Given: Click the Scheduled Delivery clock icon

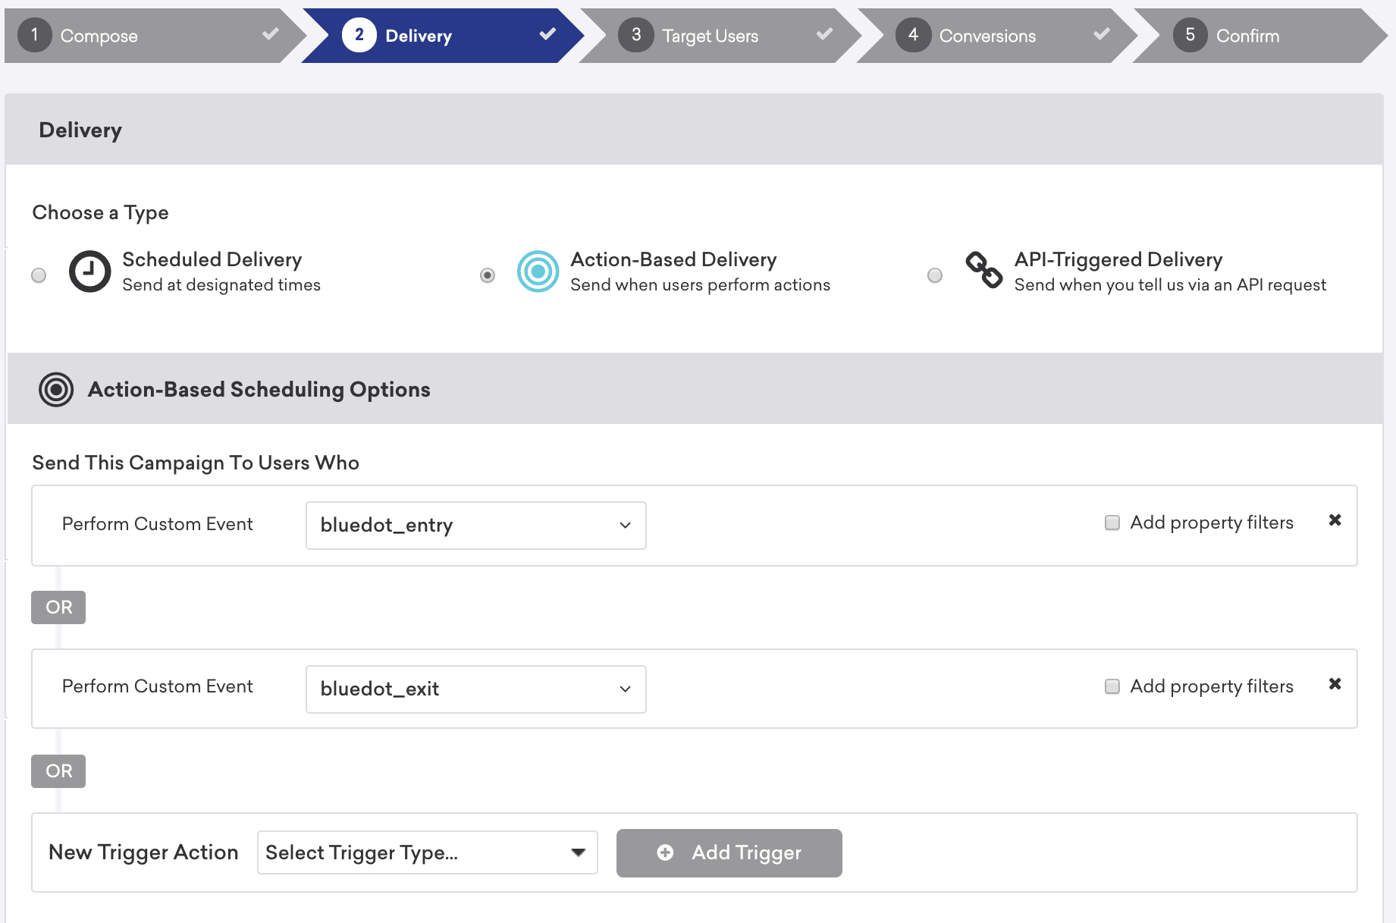Looking at the screenshot, I should pyautogui.click(x=89, y=272).
